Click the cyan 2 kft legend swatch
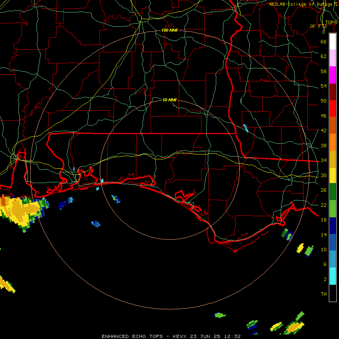 (x=333, y=276)
